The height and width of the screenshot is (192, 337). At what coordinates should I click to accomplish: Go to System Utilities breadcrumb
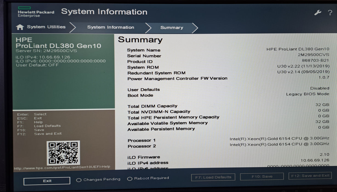46,27
